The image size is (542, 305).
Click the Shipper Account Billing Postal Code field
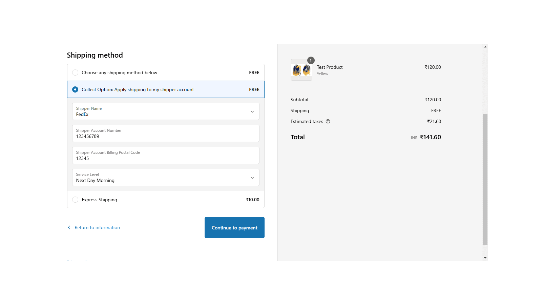tap(165, 156)
